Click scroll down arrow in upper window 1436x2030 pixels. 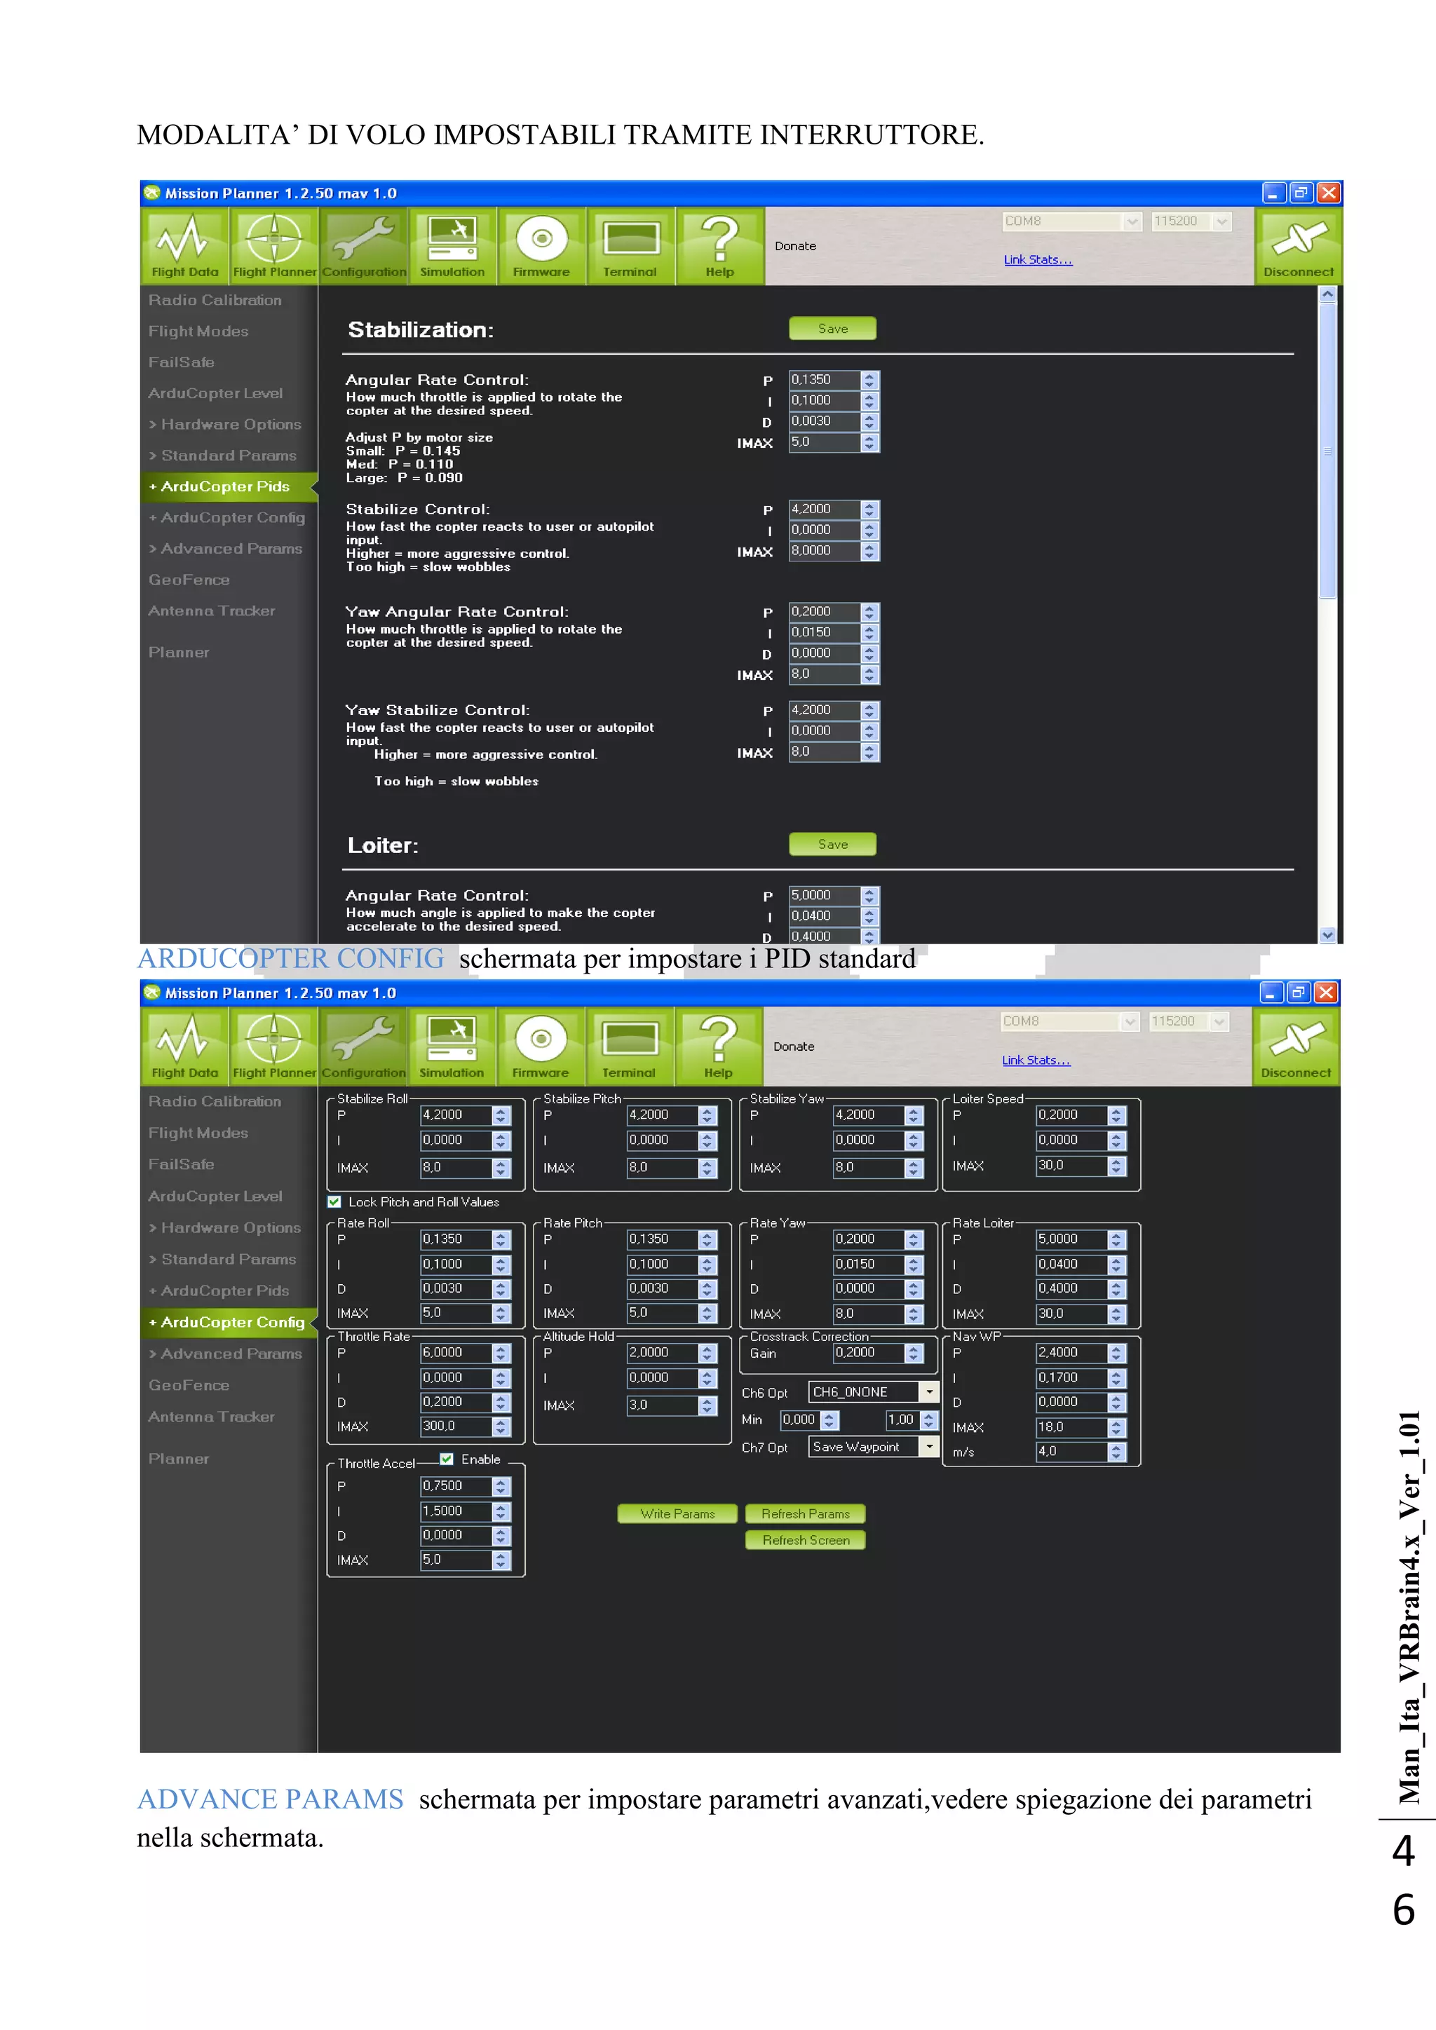click(1327, 934)
